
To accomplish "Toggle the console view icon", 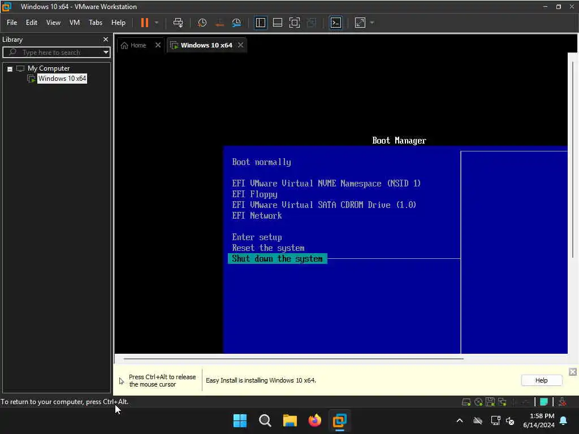I will click(335, 23).
